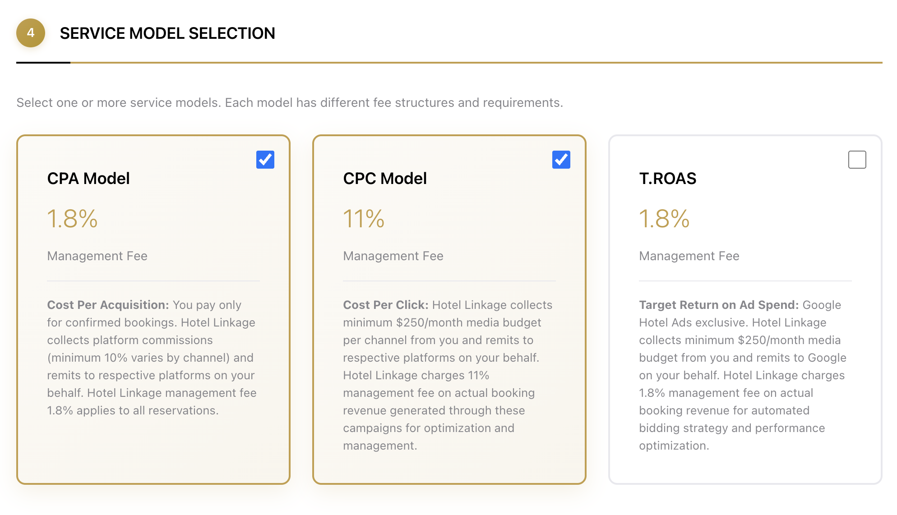Click the CPA Model card title
Image resolution: width=897 pixels, height=515 pixels.
tap(88, 179)
